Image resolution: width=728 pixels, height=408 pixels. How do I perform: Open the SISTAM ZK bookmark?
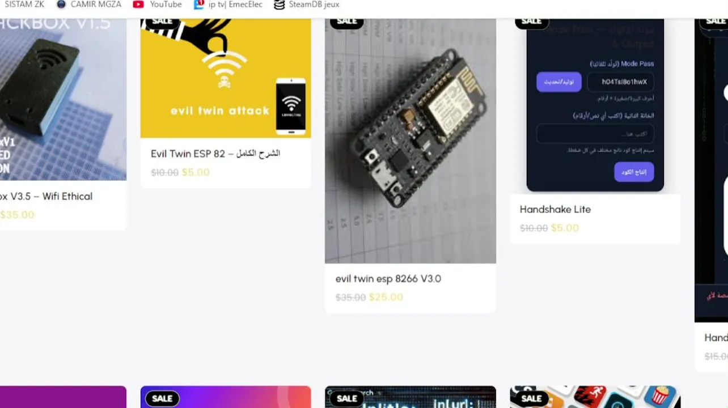point(24,5)
